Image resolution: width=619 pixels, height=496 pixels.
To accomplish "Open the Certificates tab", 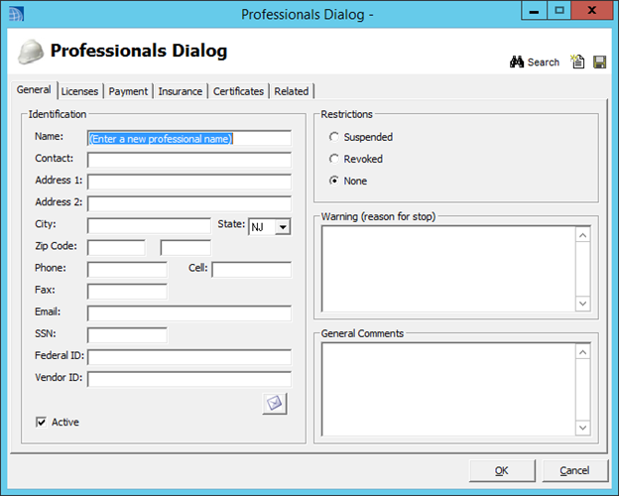I will [x=238, y=91].
